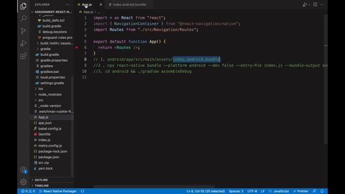Open the run button dropdown arrow
345x194 pixels.
point(309,5)
